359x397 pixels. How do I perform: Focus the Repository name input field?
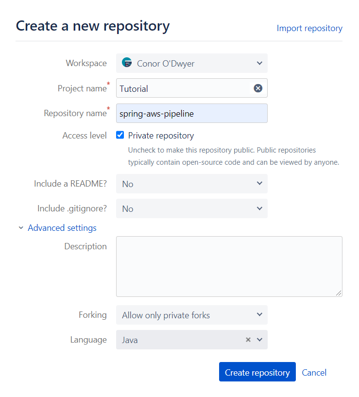191,113
